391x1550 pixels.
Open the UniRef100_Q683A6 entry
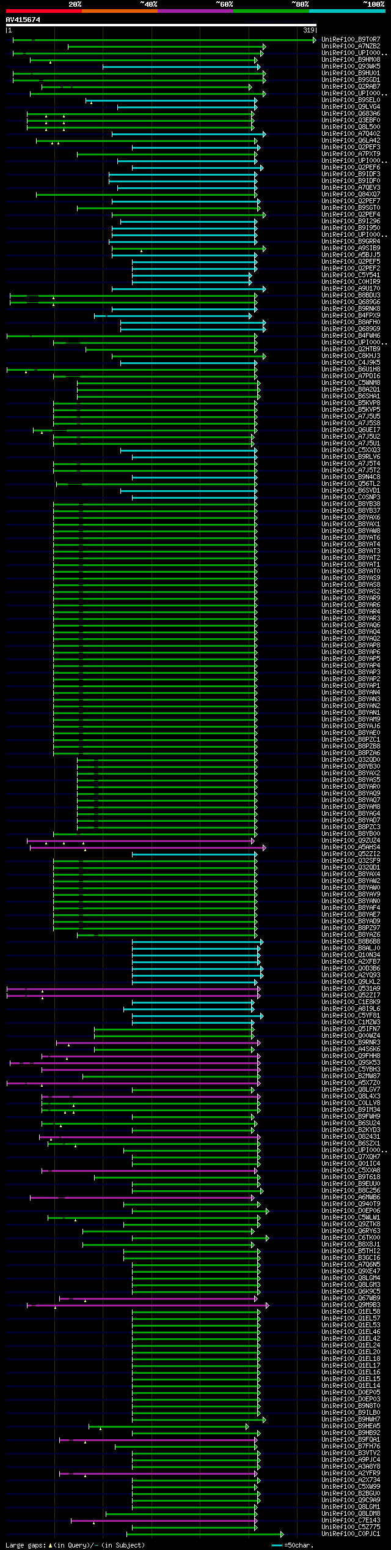coord(351,114)
